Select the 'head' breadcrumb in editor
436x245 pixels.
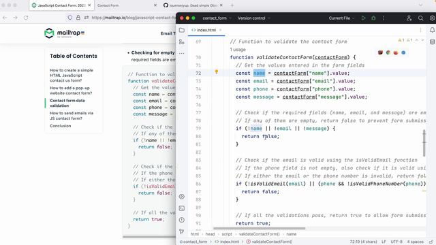coord(210,234)
